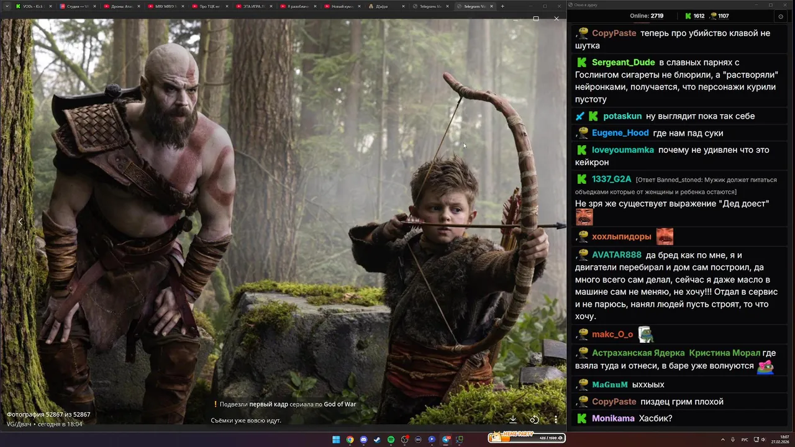
Task: Click the volume icon in system tray
Action: 763,440
